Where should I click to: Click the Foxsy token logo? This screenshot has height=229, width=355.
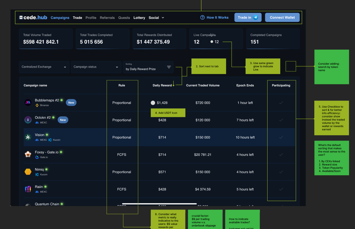28,154
